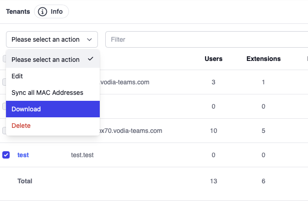Screen dimensions: 308x203
Task: Uncheck the test tenant checkbox
Action: pos(6,155)
